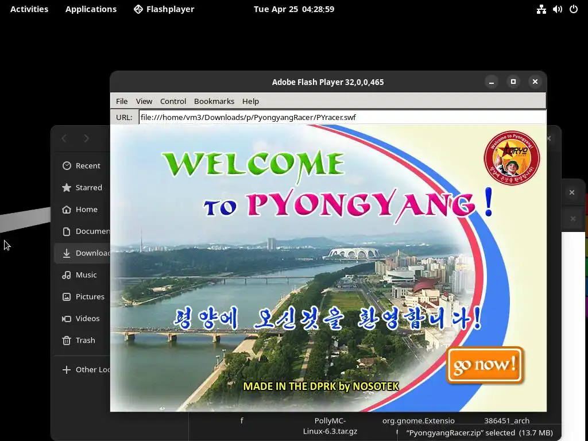588x441 pixels.
Task: Open the Bookmarks menu
Action: [214, 101]
